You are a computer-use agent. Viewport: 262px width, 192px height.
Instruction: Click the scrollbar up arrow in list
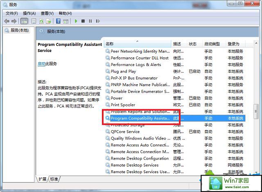coord(256,43)
